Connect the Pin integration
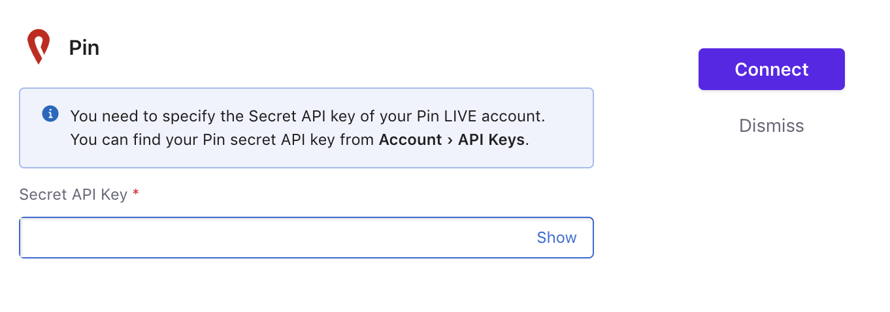The image size is (890, 312). tap(771, 69)
